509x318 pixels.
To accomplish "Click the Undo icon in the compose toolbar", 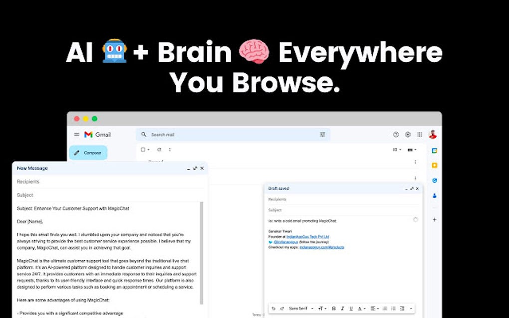I will coord(274,308).
